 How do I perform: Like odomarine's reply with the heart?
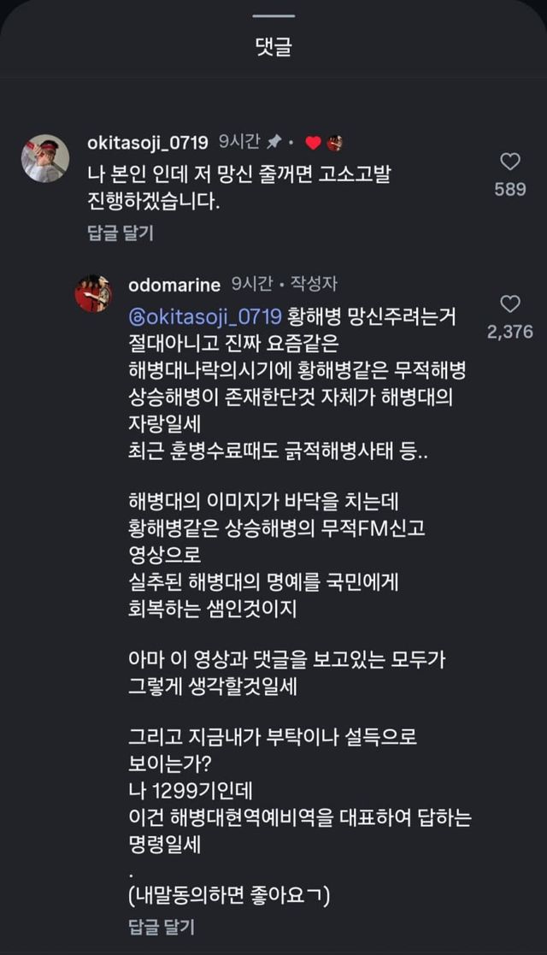pos(510,304)
